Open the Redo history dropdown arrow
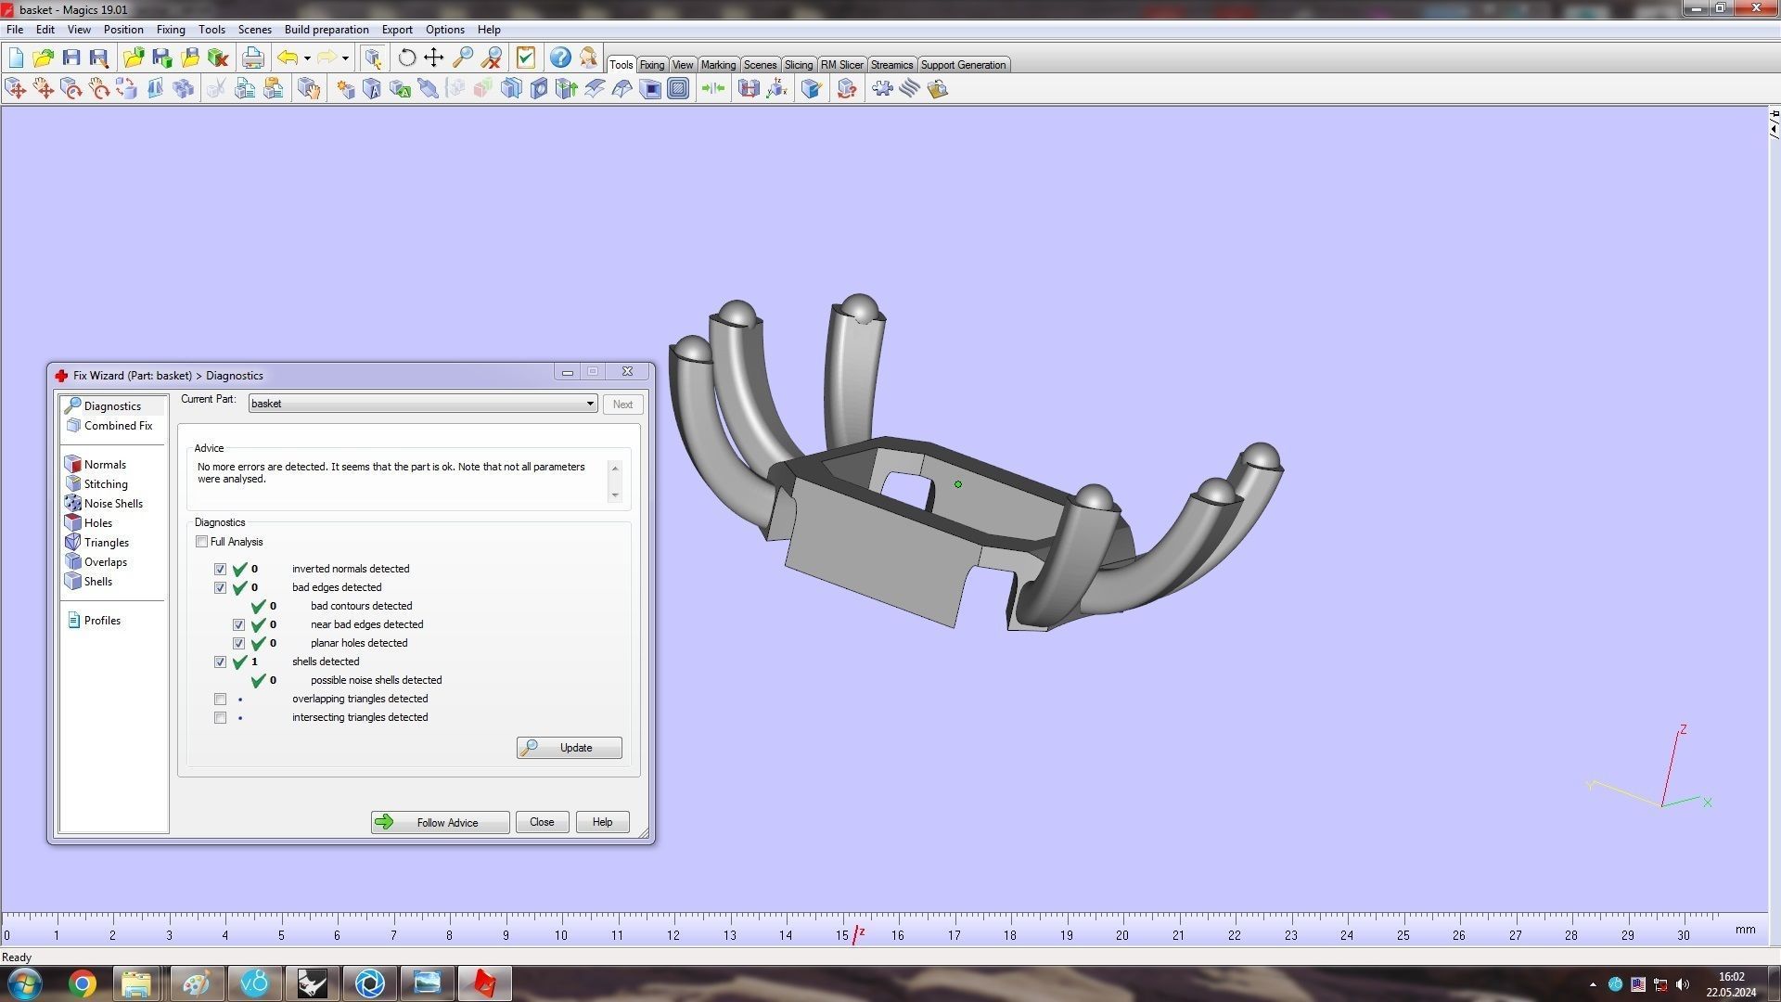The width and height of the screenshot is (1781, 1002). [345, 58]
